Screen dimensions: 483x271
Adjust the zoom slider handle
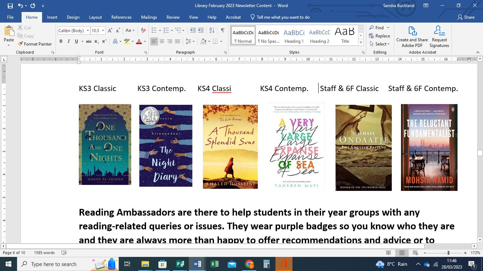(x=448, y=253)
